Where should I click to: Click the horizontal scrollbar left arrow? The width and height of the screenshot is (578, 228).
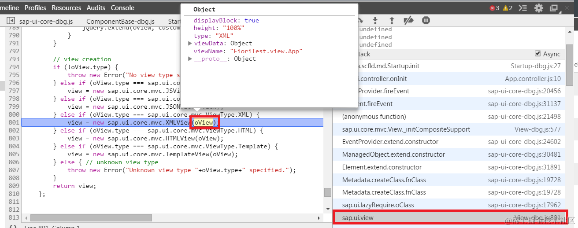pyautogui.click(x=26, y=218)
